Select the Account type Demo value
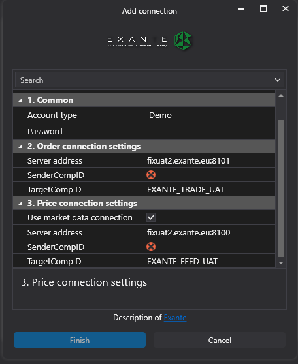Viewport: 298px width, 364px height. click(x=209, y=115)
